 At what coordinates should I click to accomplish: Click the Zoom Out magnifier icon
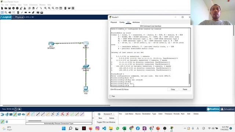[53, 8]
